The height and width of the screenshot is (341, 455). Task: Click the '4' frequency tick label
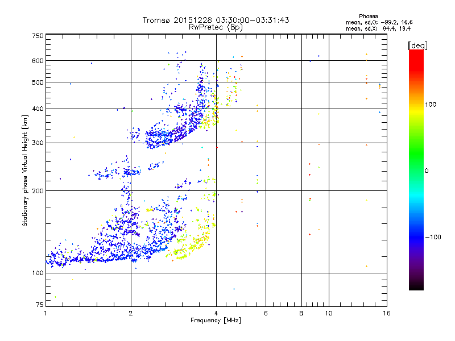(216, 313)
